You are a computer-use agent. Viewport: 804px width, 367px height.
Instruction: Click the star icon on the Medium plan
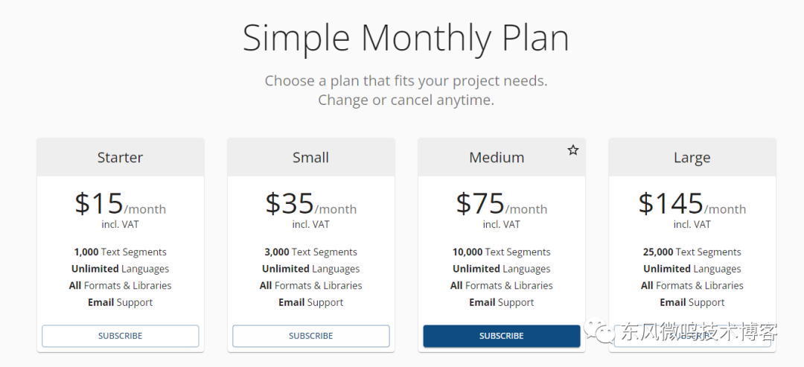[572, 150]
